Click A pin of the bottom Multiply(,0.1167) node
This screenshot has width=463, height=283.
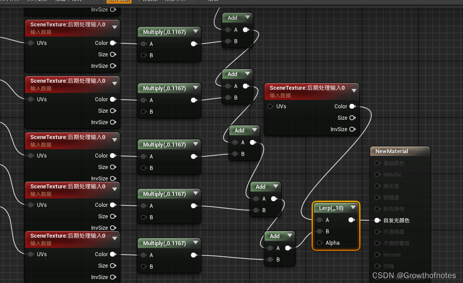click(143, 255)
